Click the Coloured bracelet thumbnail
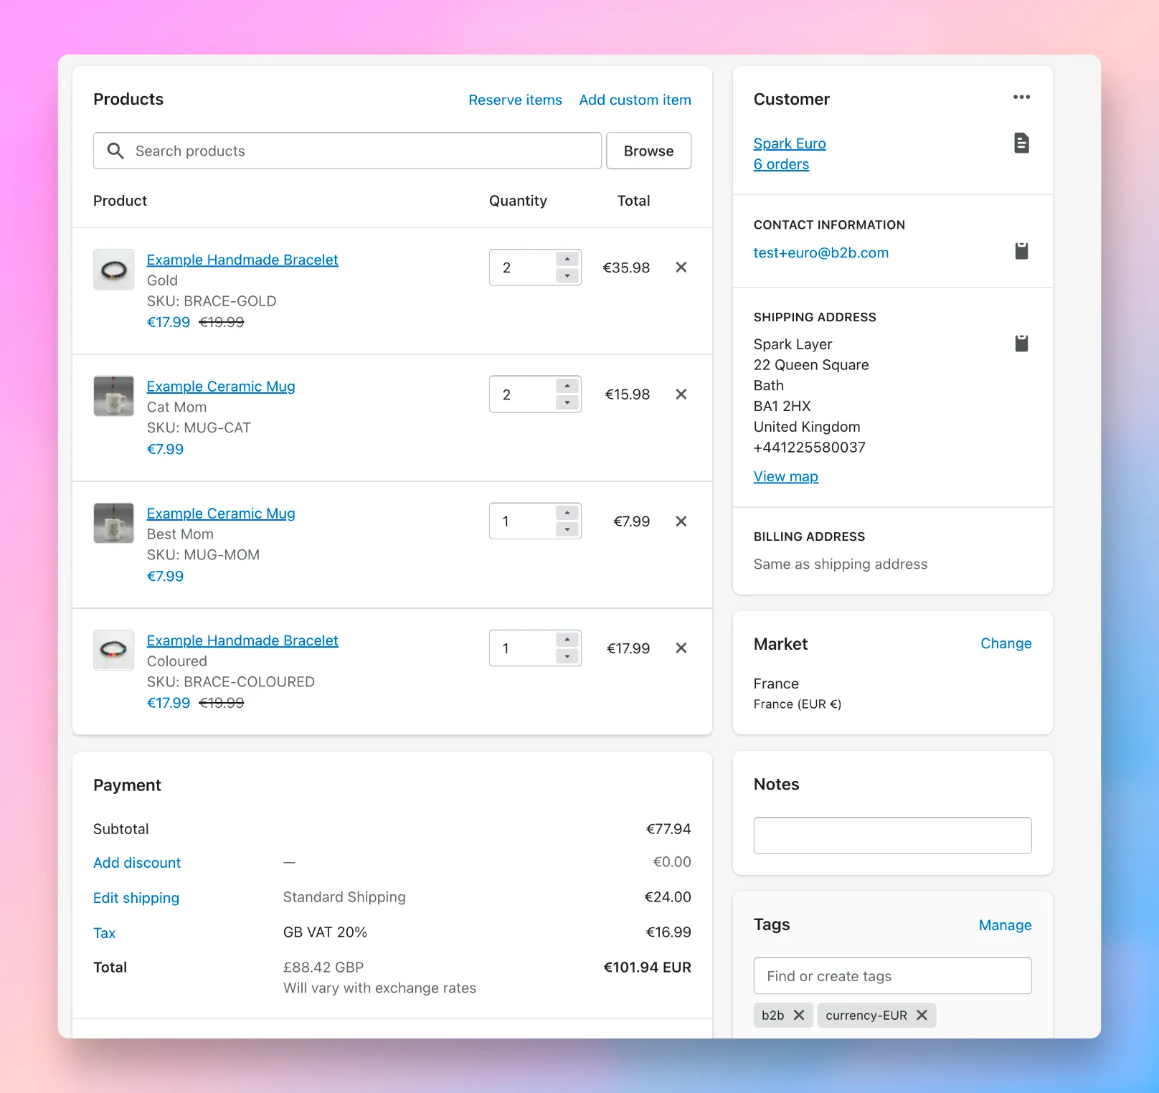The width and height of the screenshot is (1159, 1093). coord(114,650)
